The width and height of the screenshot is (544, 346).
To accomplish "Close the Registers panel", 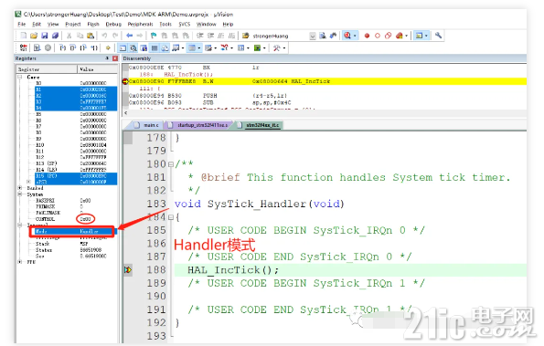I will 115,58.
